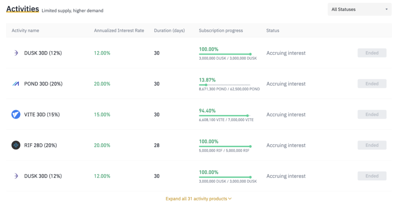397x204 pixels.
Task: Select the VITE 30D (15%) activity name
Action: coord(42,115)
